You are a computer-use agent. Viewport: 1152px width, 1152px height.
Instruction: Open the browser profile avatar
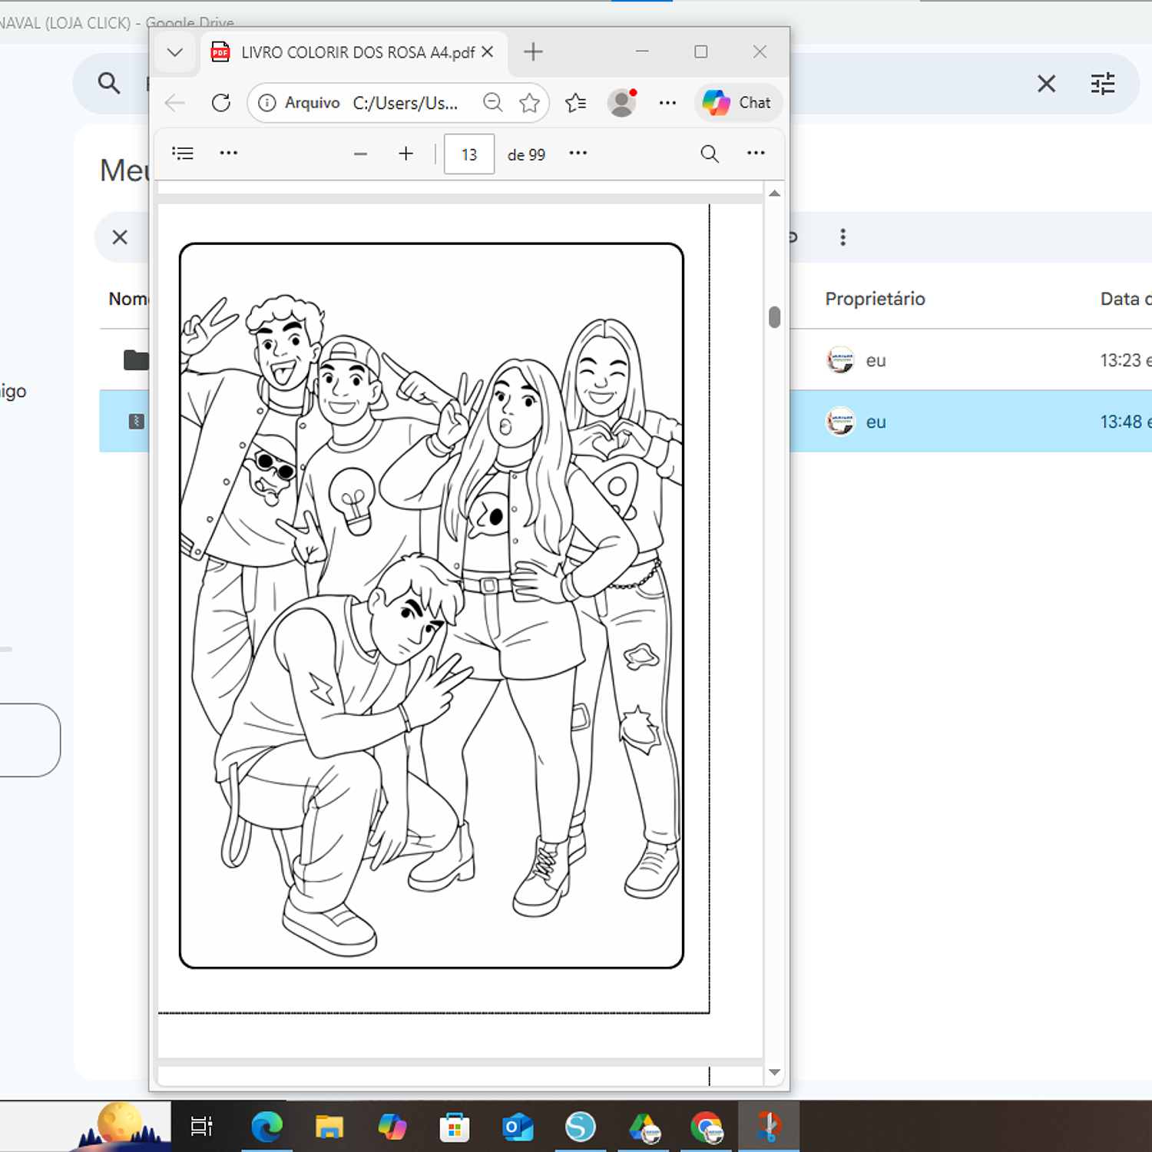621,103
